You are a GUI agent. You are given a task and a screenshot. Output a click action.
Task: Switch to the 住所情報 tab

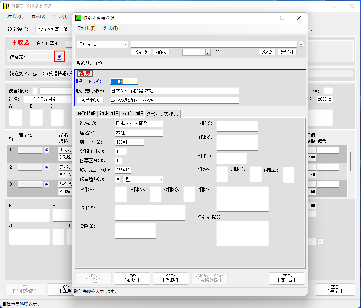coord(87,113)
